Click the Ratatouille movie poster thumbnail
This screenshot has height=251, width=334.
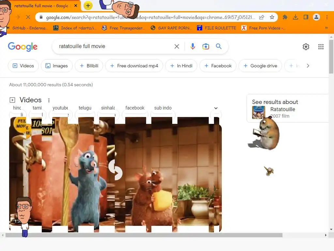258,112
